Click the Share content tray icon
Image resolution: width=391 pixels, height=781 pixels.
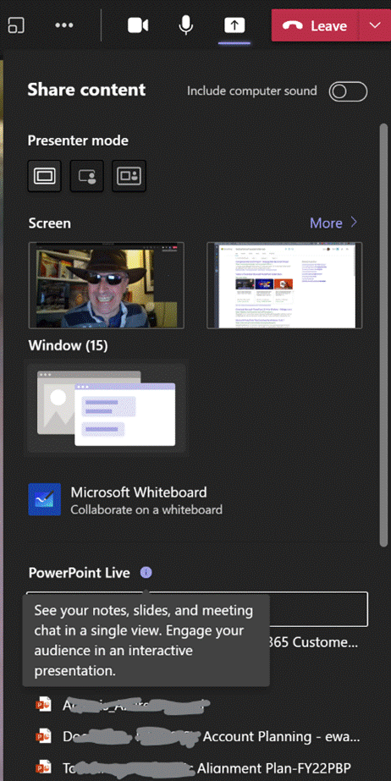pos(234,25)
